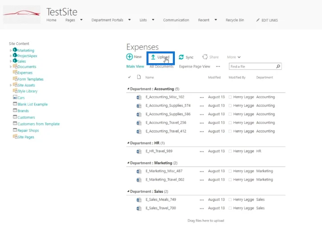Open the Lists navigation dropdown arrow
The width and height of the screenshot is (322, 234).
pos(153,20)
